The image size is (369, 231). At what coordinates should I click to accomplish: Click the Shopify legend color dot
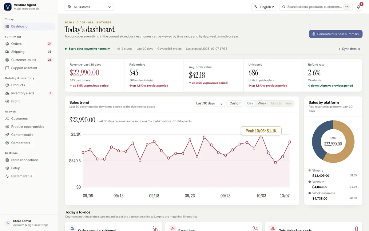pyautogui.click(x=310, y=170)
